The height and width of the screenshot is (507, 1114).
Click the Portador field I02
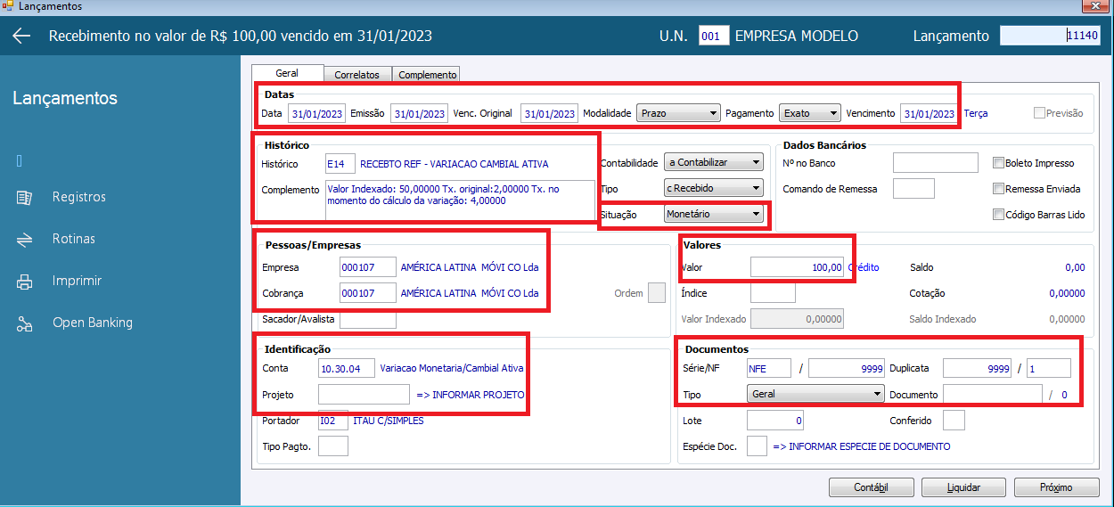tap(332, 421)
